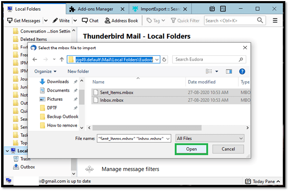Open file dialog help icon

242,71
